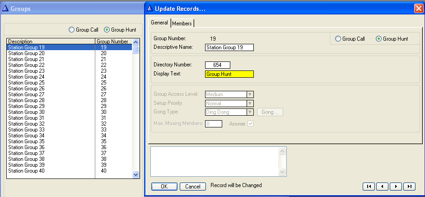Click the Description column header
Viewport: 425px width, 197px height.
pos(51,42)
